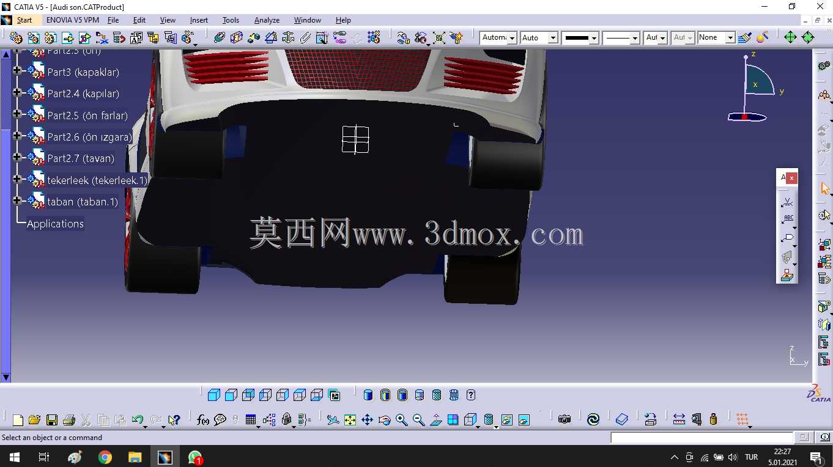
Task: Select the Wireframe view mode cube
Action: point(470,420)
